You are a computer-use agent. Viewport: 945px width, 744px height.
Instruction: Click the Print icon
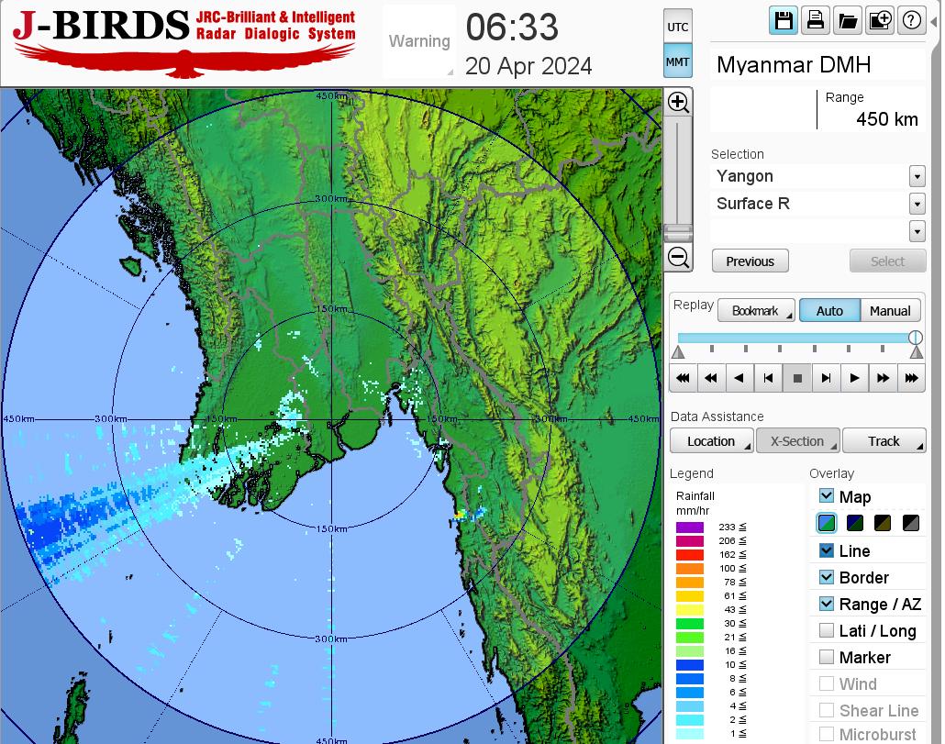[x=816, y=21]
